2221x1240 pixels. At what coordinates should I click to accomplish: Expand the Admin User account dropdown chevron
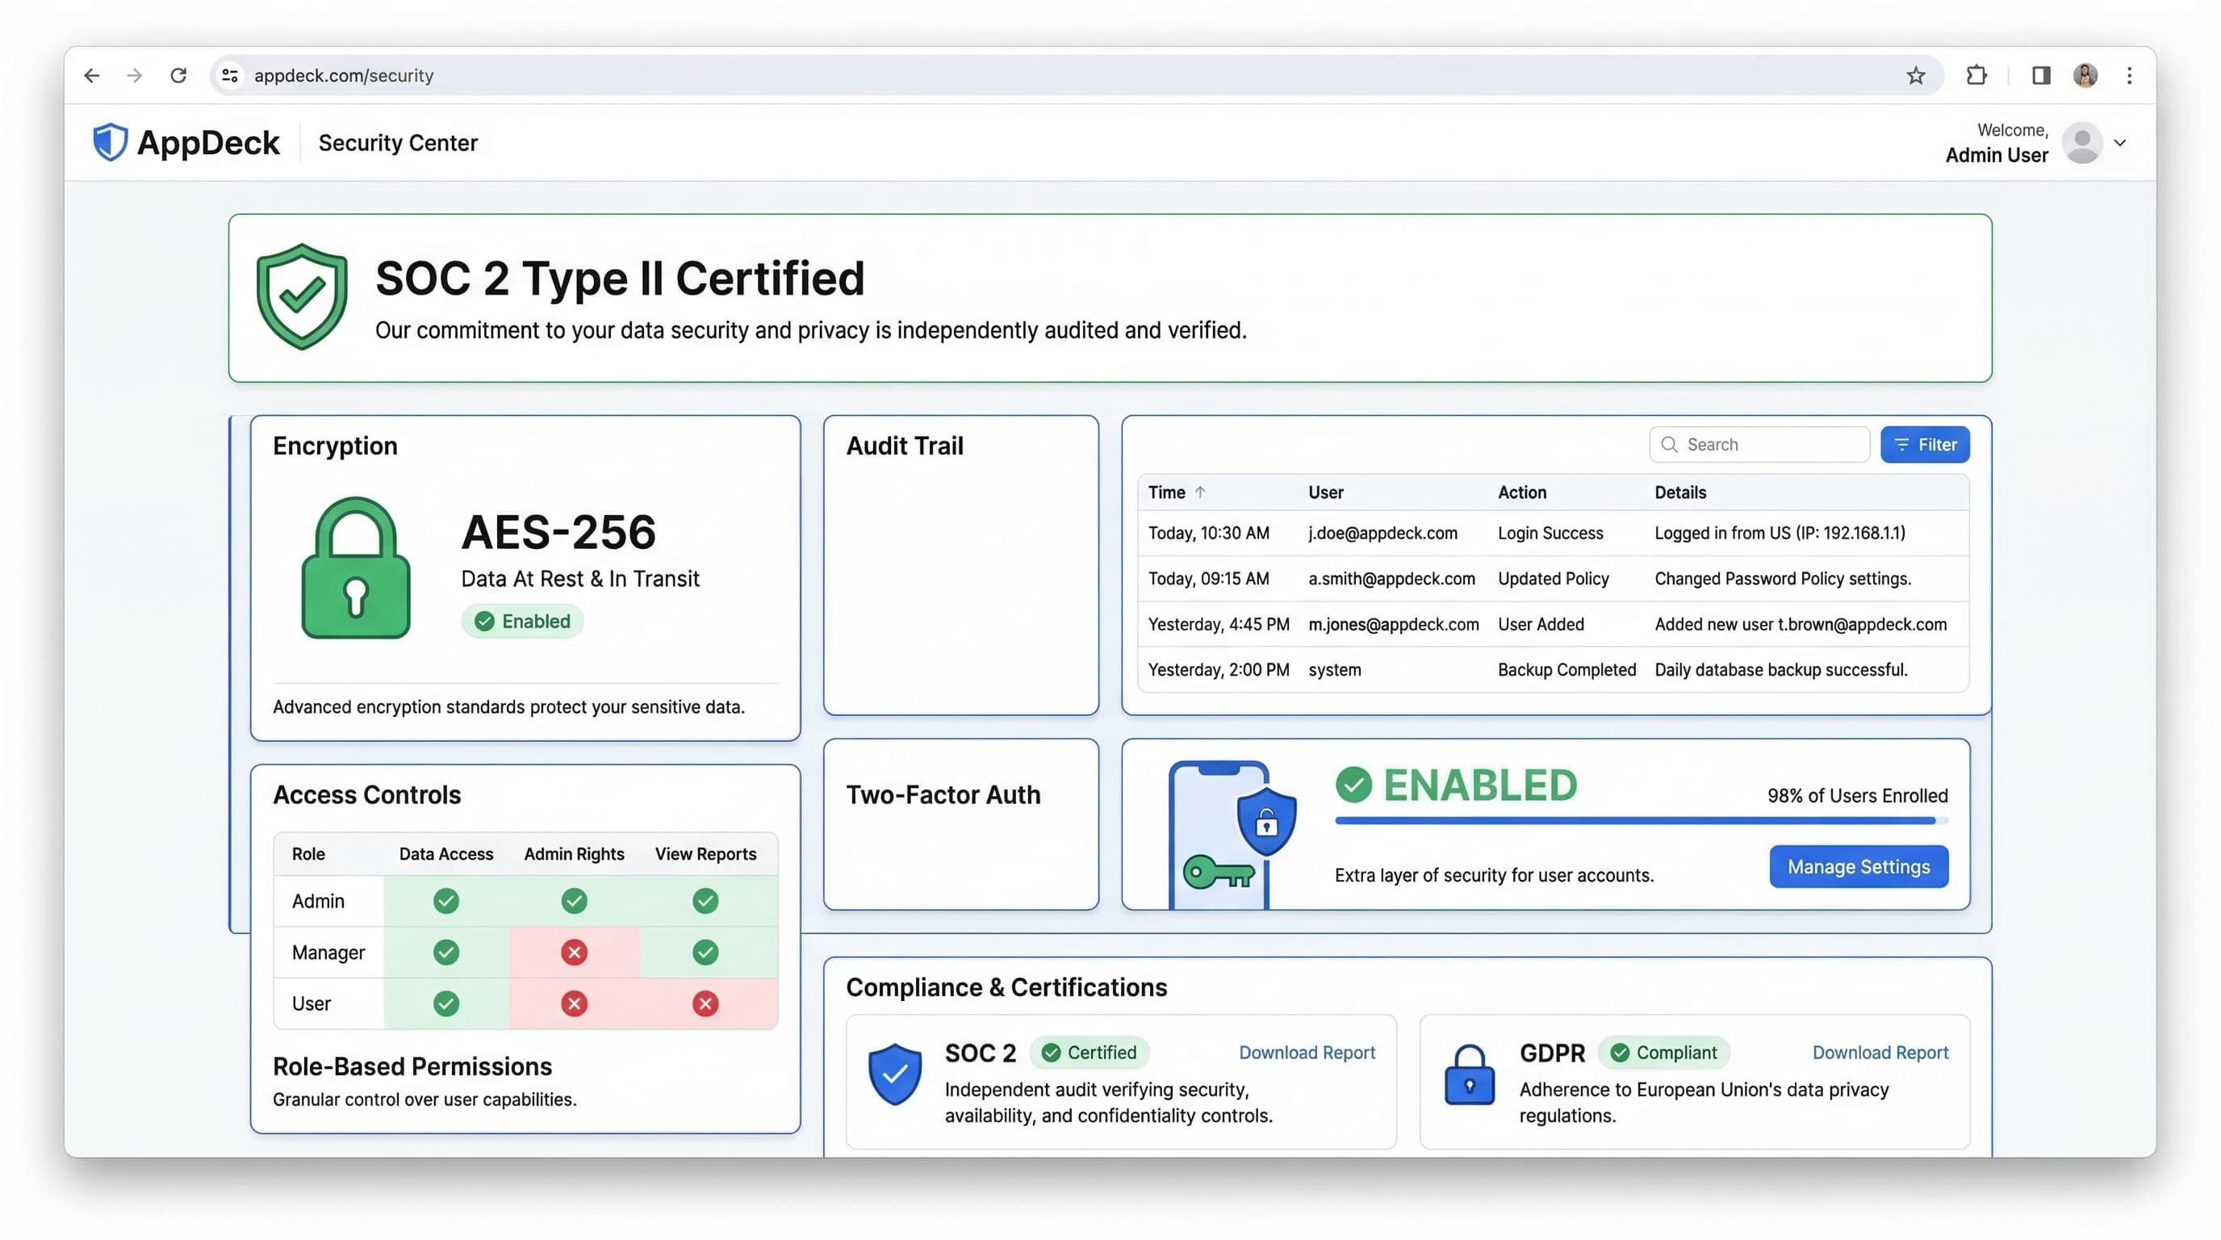tap(2119, 143)
